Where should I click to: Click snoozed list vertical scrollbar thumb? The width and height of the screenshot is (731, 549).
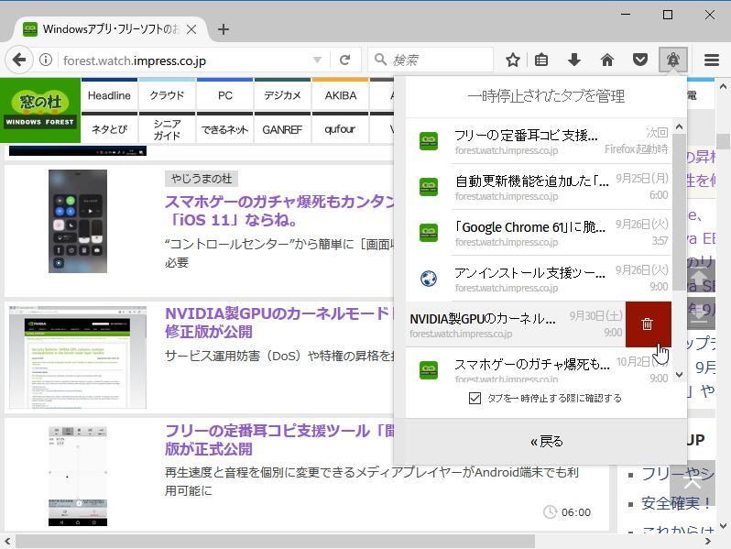[x=680, y=213]
